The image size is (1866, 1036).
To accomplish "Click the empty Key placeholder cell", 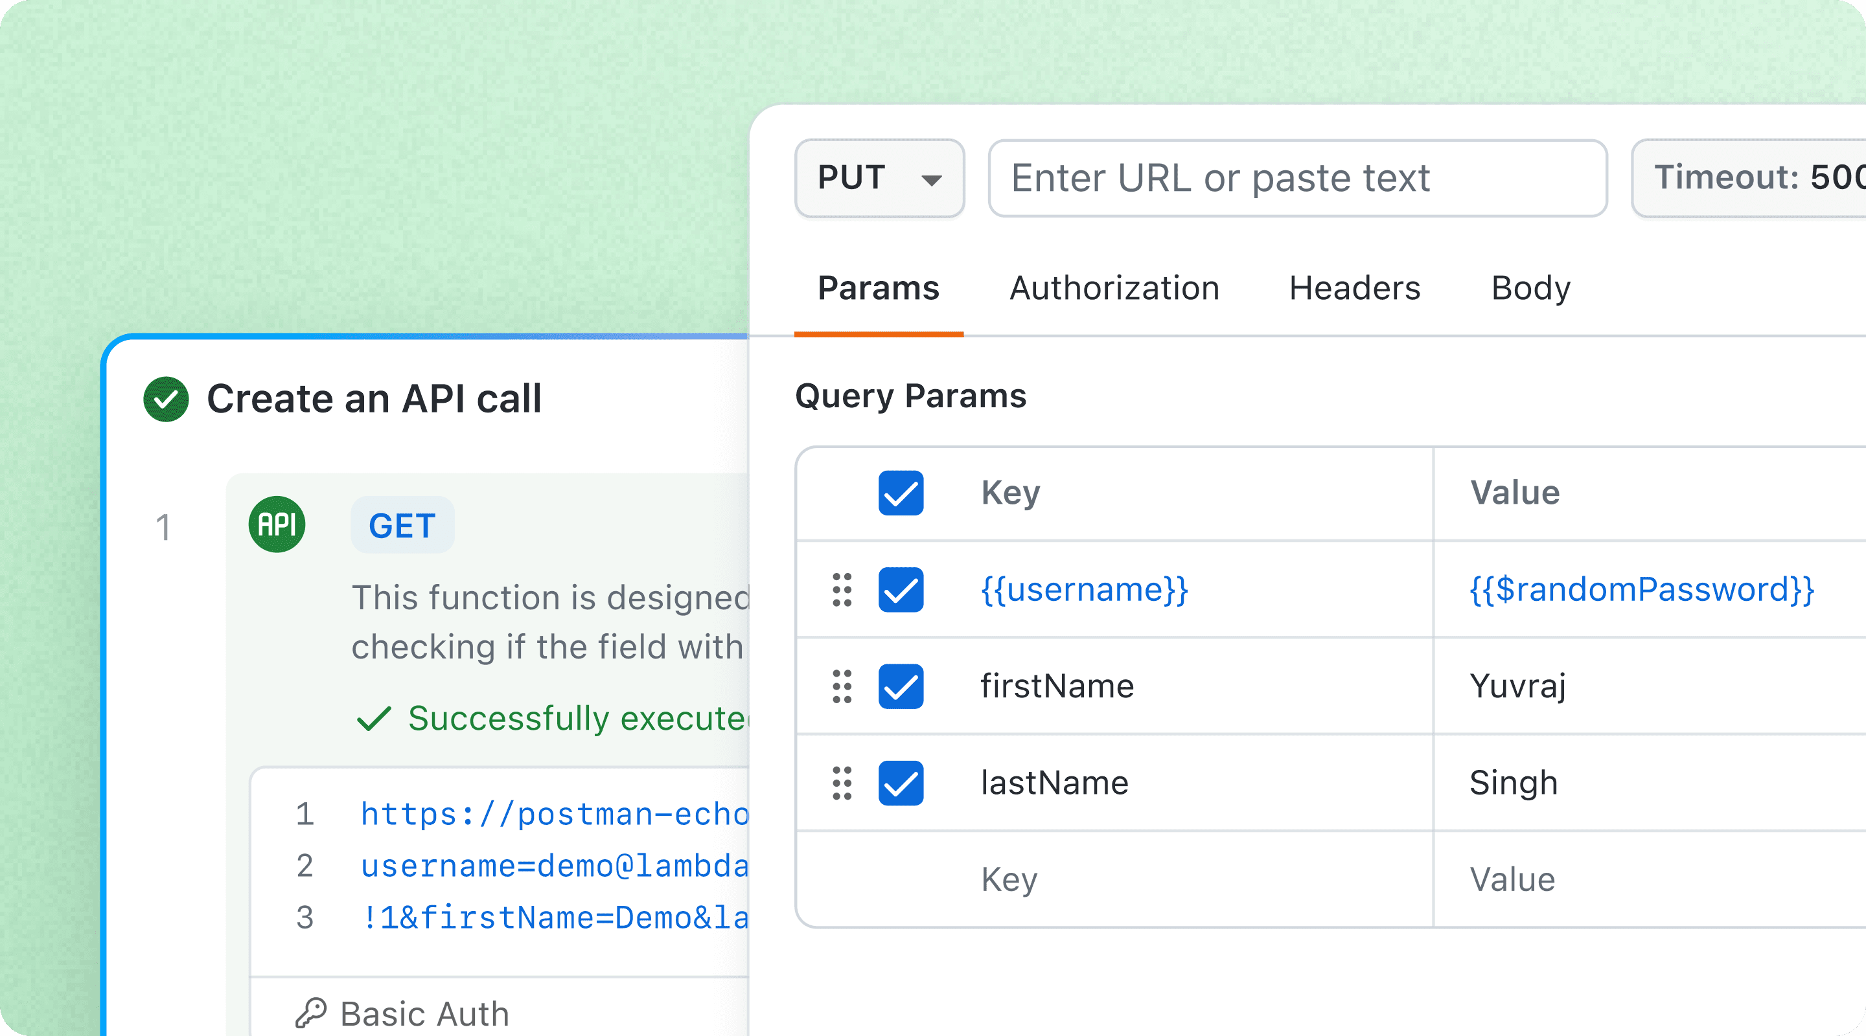I will click(1009, 879).
